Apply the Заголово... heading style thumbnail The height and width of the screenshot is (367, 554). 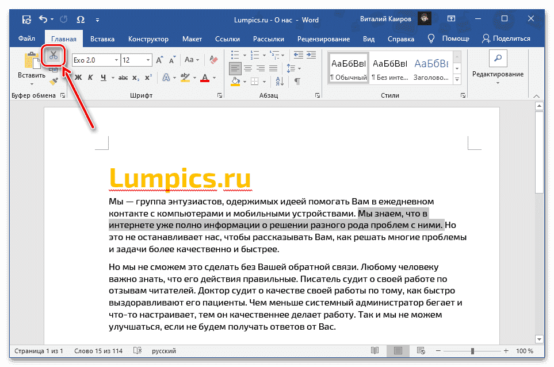(431, 67)
